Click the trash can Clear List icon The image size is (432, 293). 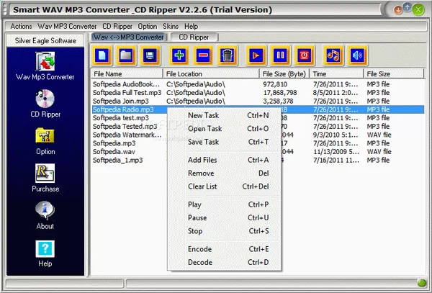click(x=227, y=55)
